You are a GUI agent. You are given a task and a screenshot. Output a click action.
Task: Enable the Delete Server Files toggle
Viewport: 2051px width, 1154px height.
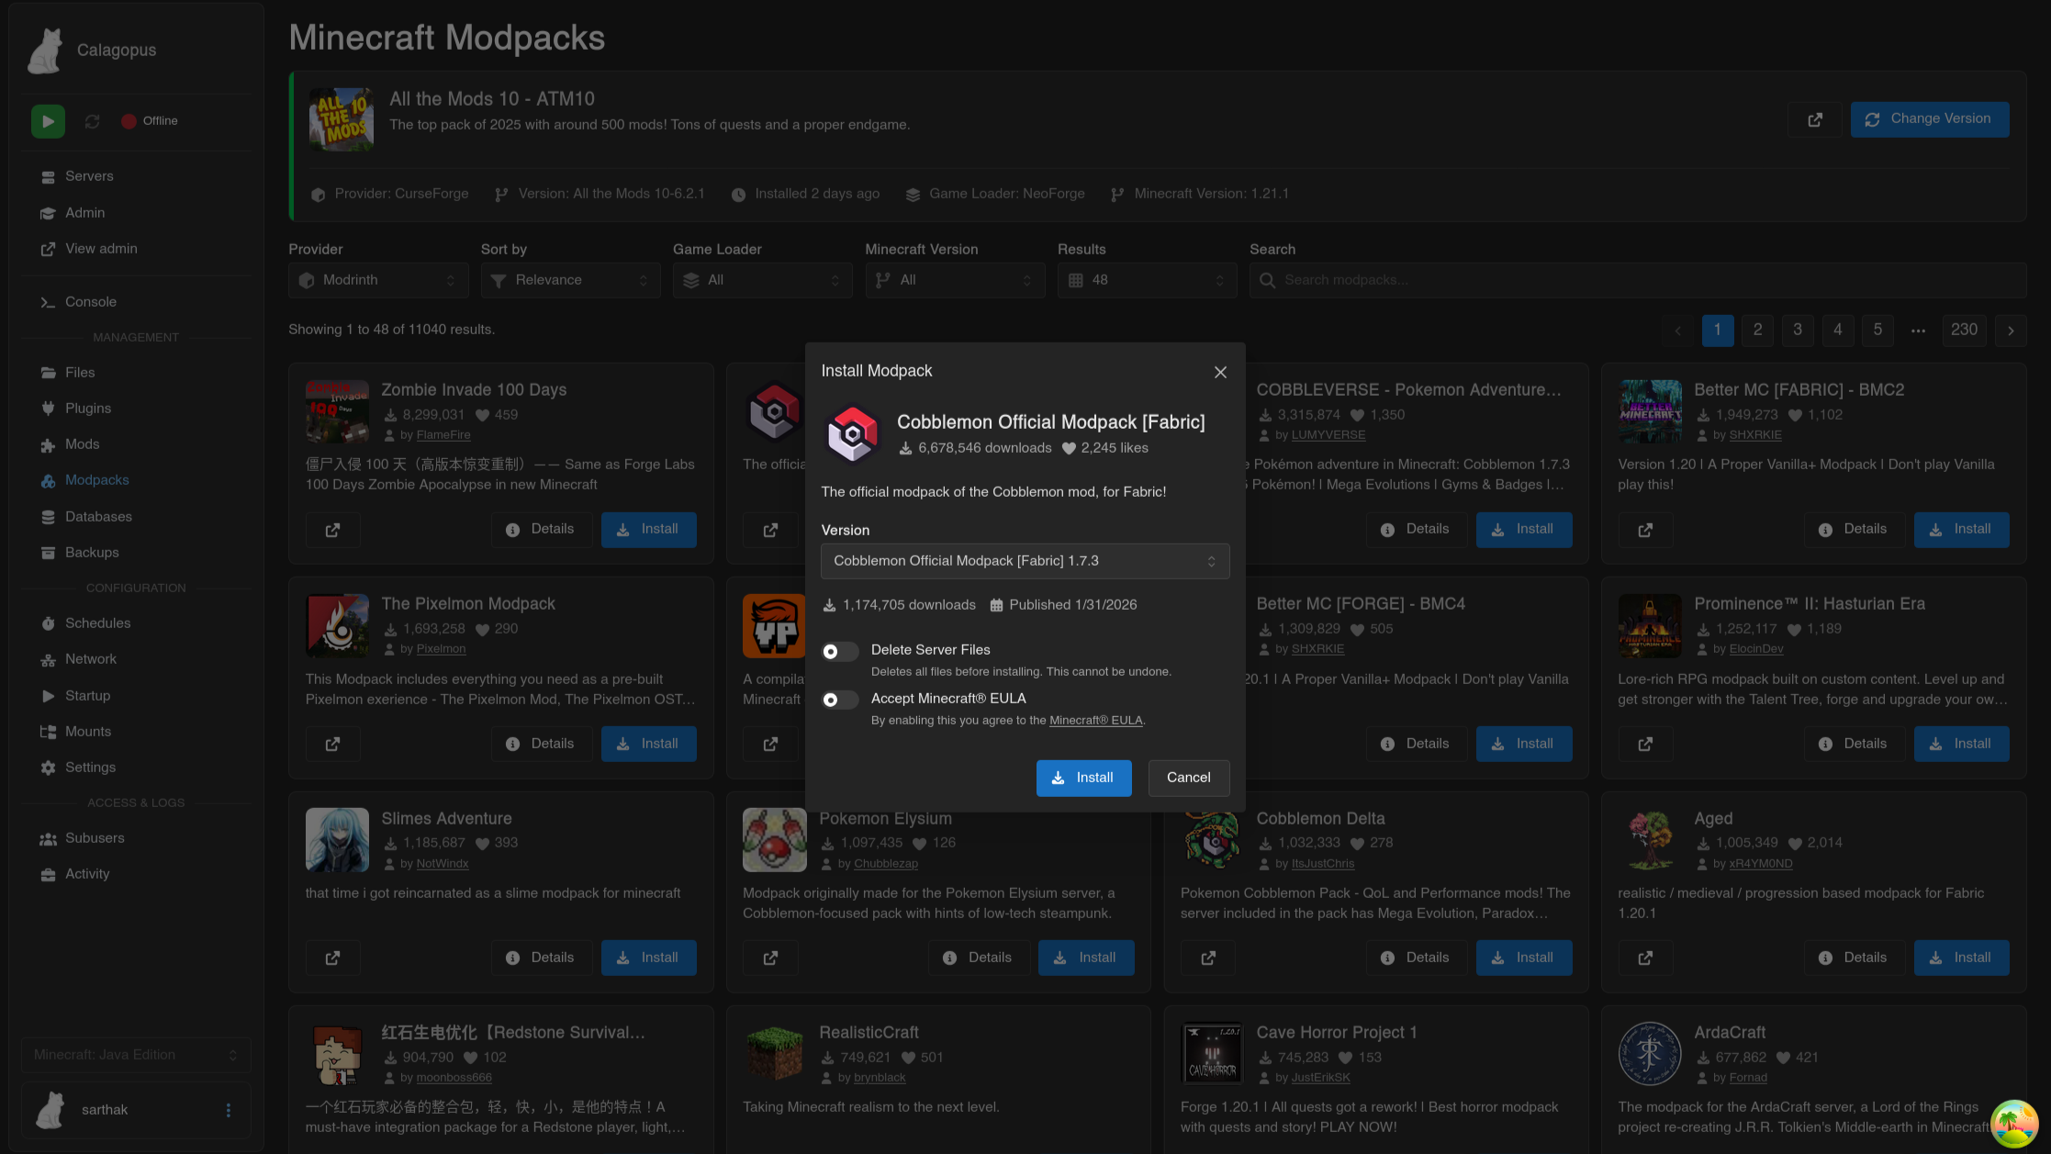(x=839, y=651)
